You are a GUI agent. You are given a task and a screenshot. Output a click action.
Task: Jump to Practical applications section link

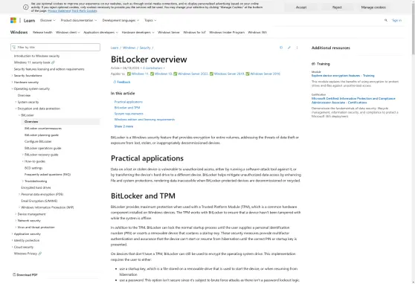[129, 102]
